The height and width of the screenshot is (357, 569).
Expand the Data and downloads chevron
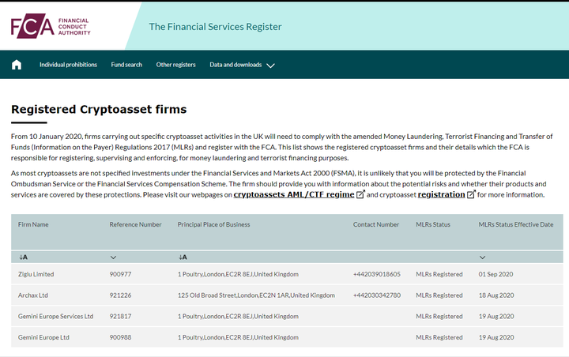271,66
